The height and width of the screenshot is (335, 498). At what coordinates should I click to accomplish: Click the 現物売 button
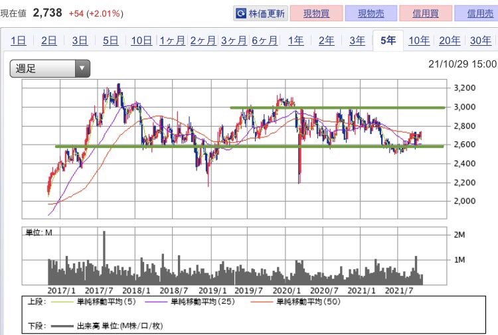click(371, 13)
